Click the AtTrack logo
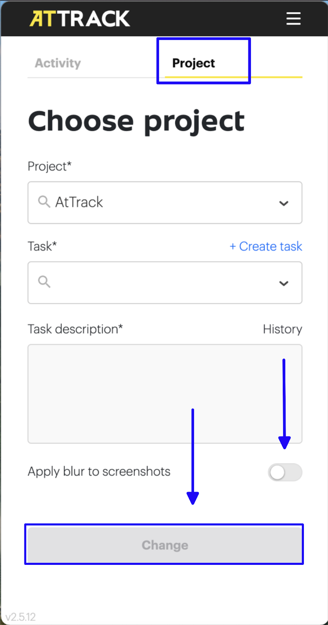 80,19
